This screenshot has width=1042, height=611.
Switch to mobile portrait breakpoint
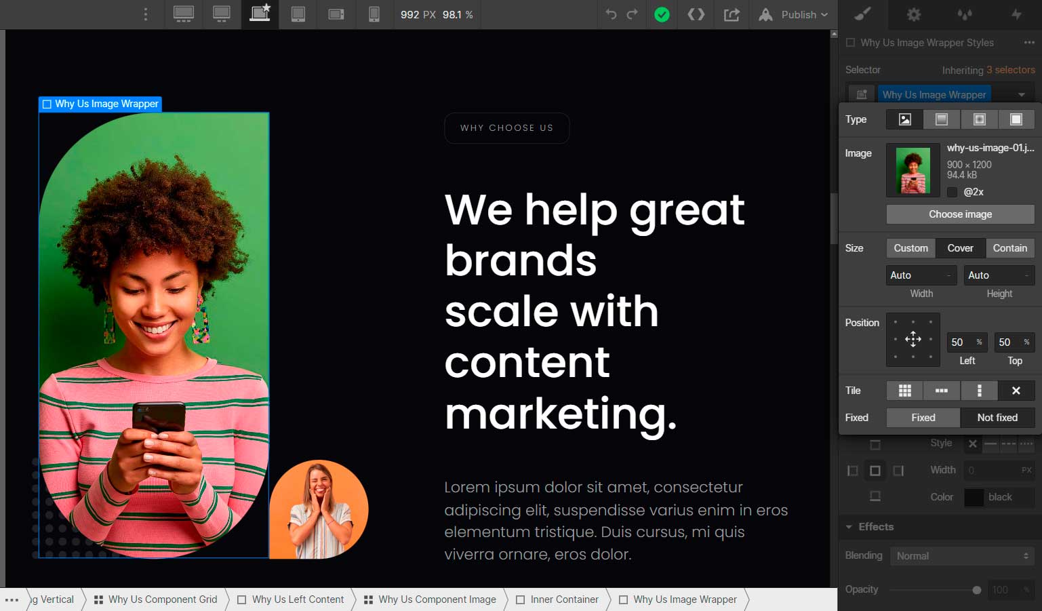click(x=374, y=14)
